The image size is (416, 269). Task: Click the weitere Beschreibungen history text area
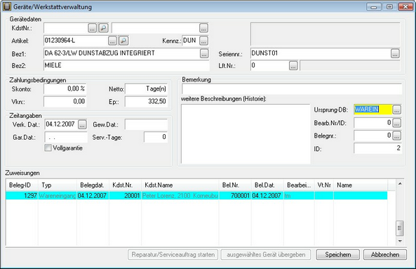pos(246,134)
